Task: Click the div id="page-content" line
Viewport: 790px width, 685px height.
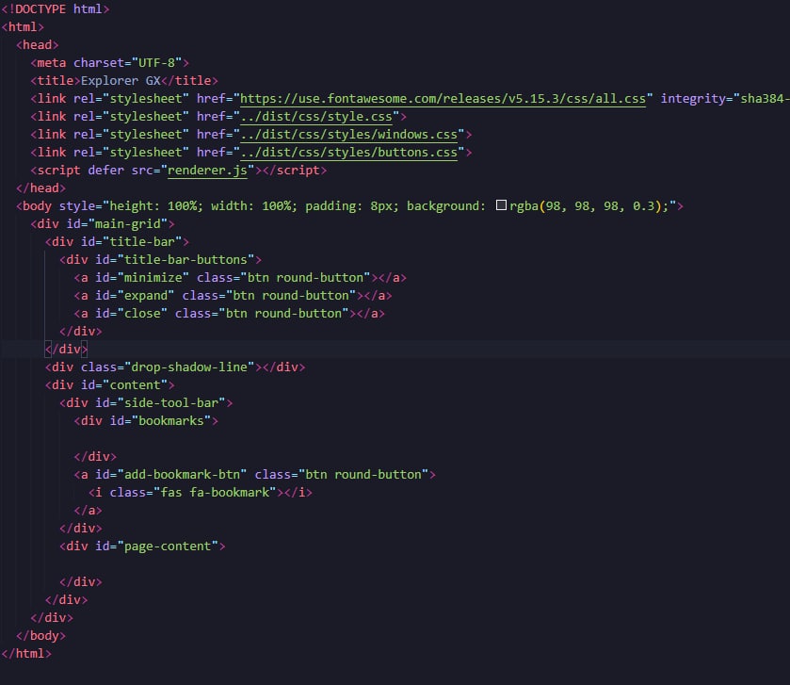Action: tap(142, 546)
